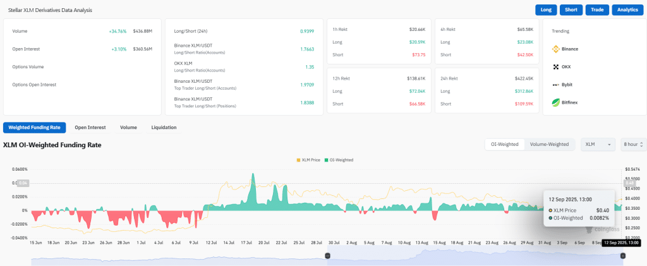
Task: Toggle OI-Weighted legend series
Action: [x=339, y=160]
